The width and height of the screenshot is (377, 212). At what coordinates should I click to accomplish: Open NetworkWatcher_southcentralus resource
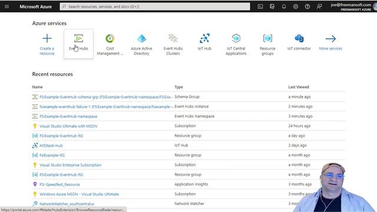point(67,204)
